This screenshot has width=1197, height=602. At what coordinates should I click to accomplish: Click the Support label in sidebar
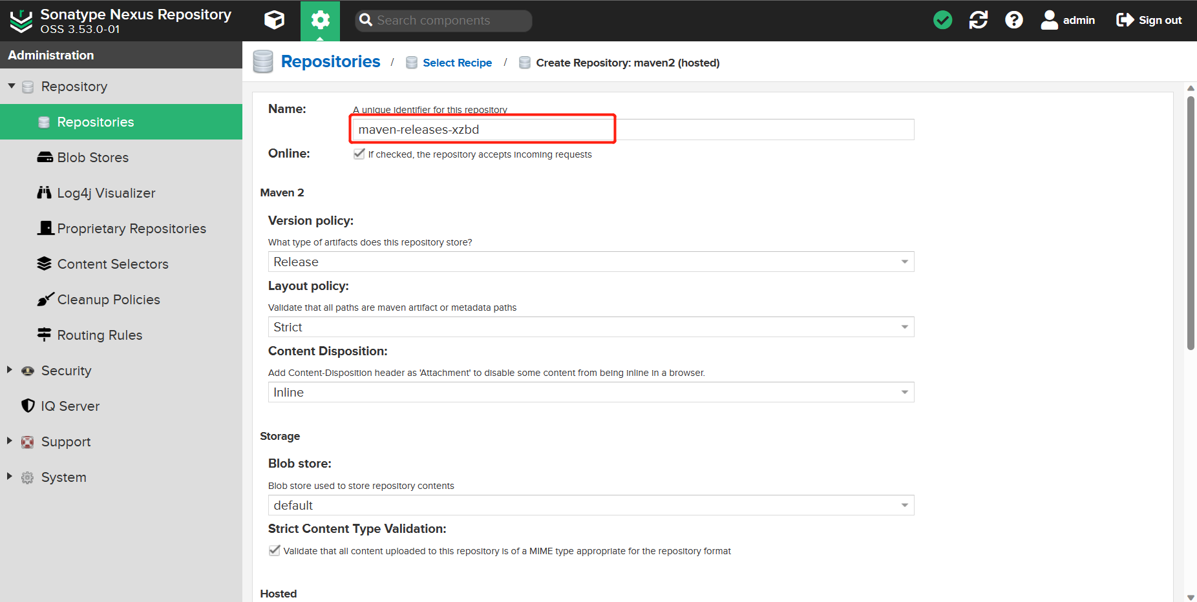pyautogui.click(x=66, y=442)
